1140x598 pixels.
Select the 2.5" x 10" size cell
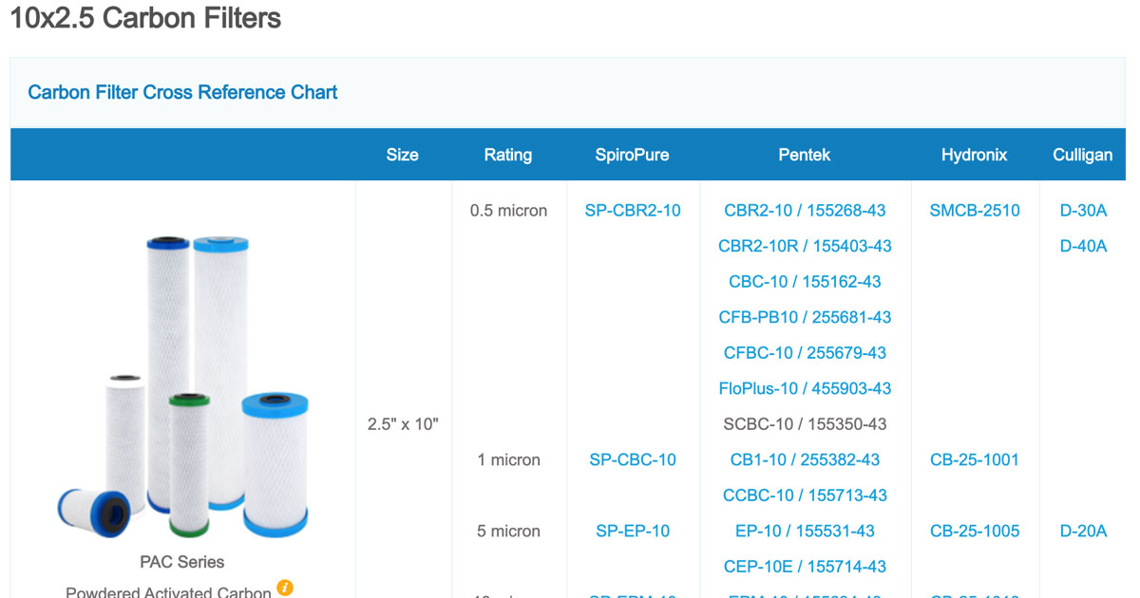point(403,424)
